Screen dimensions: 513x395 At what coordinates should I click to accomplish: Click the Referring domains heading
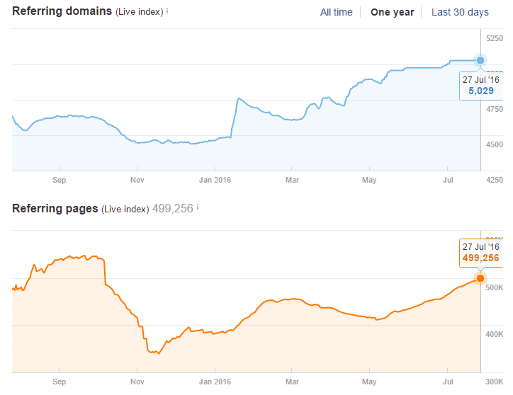62,12
